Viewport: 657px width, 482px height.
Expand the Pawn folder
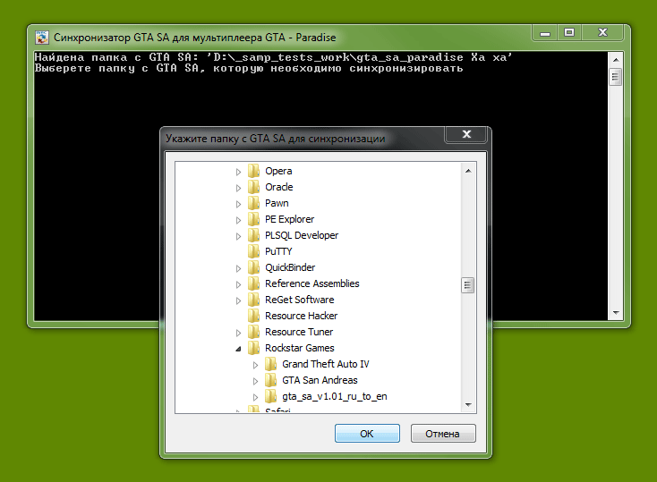point(238,204)
